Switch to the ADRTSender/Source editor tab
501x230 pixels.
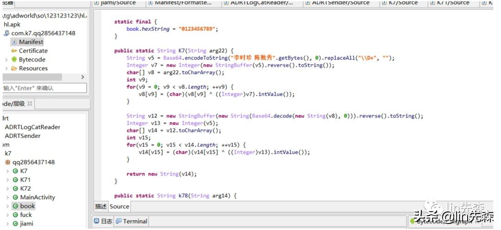pos(340,3)
